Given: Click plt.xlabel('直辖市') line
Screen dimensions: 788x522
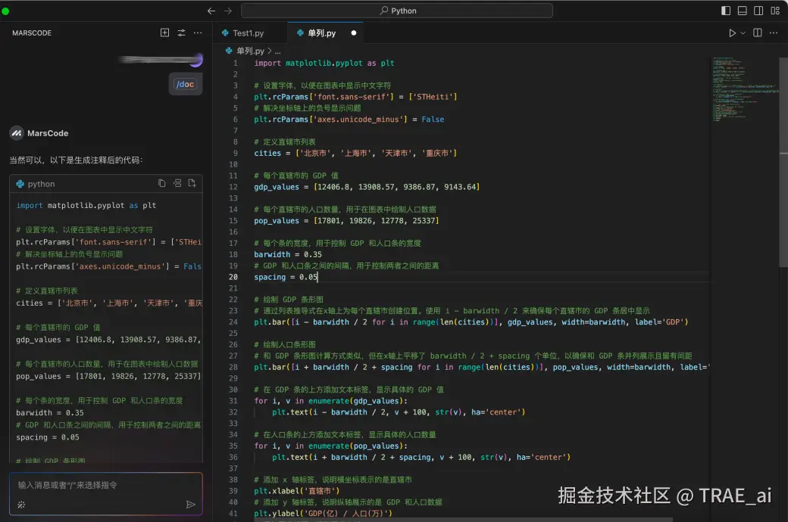Looking at the screenshot, I should (x=296, y=491).
